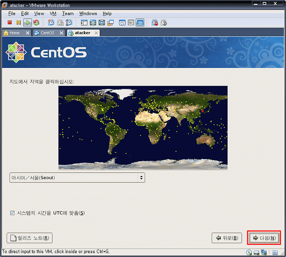Click the red X Seoul marker on map
Viewport: 286px width, 257px height.
[203, 111]
